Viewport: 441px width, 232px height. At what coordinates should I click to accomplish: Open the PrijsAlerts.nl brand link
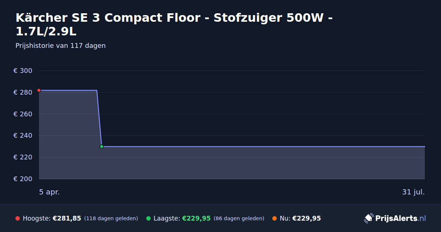point(395,218)
